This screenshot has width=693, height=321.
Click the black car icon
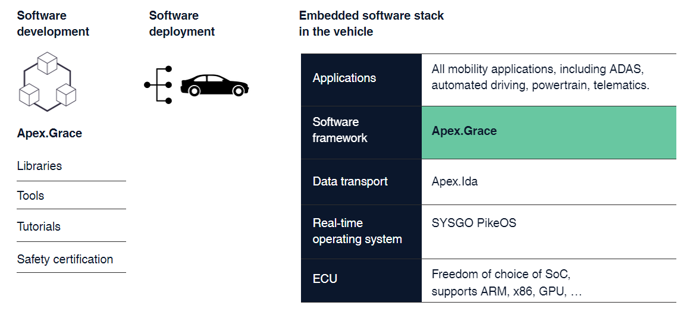pyautogui.click(x=214, y=85)
